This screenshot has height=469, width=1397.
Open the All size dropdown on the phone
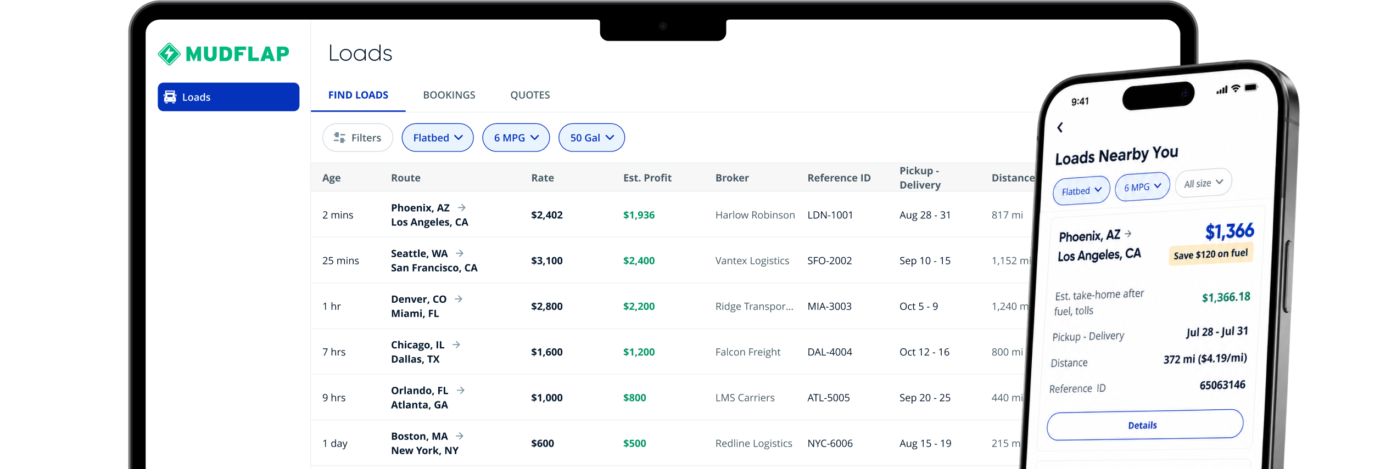tap(1203, 183)
